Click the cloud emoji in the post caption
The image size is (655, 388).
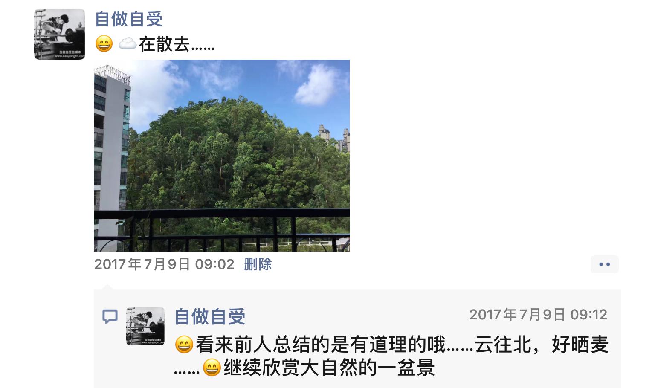click(127, 43)
